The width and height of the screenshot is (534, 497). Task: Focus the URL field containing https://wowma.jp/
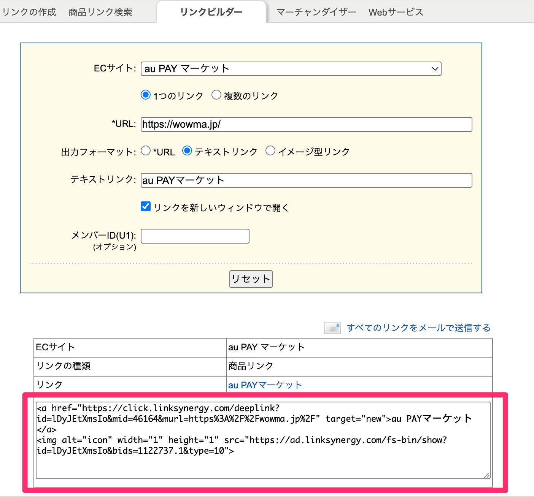pos(306,124)
